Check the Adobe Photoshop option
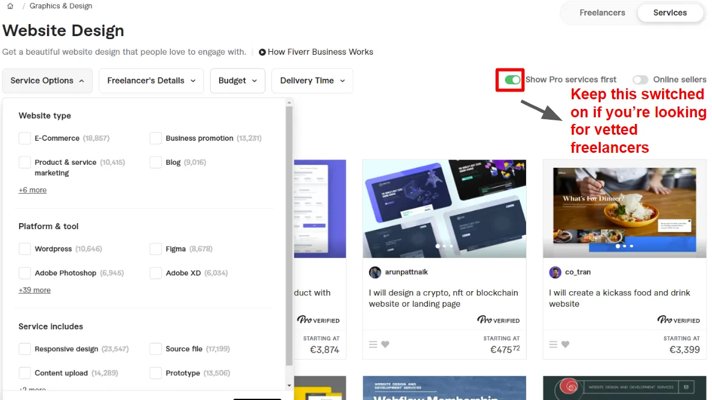This screenshot has width=712, height=400. pos(25,273)
